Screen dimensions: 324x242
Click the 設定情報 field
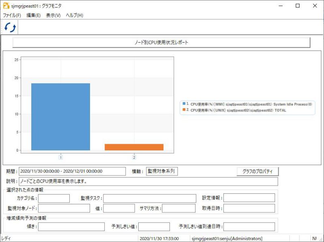(x=249, y=198)
